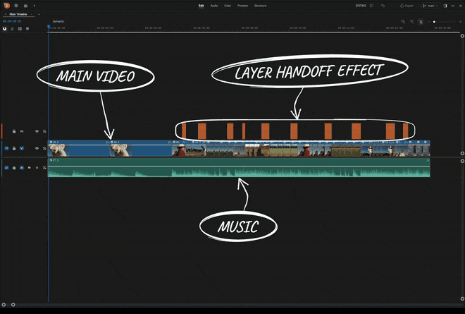
Task: Toggle the magnet snapping tool
Action: point(4,29)
